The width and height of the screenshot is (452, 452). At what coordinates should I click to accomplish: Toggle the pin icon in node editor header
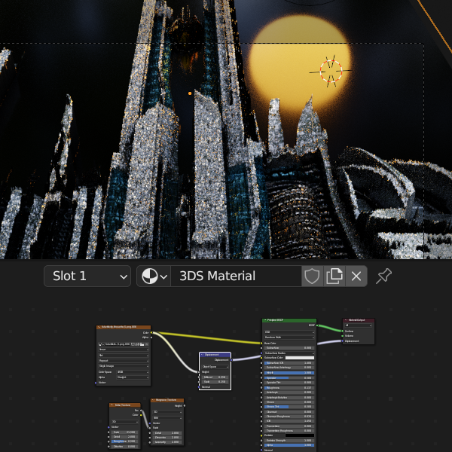[x=383, y=276]
